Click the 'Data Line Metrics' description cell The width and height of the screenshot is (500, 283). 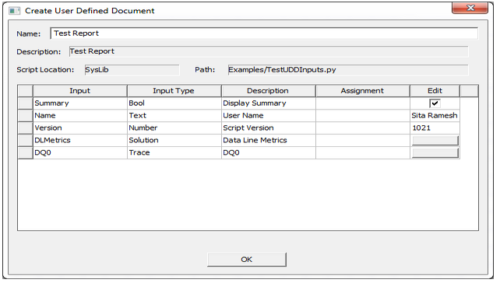click(x=269, y=141)
